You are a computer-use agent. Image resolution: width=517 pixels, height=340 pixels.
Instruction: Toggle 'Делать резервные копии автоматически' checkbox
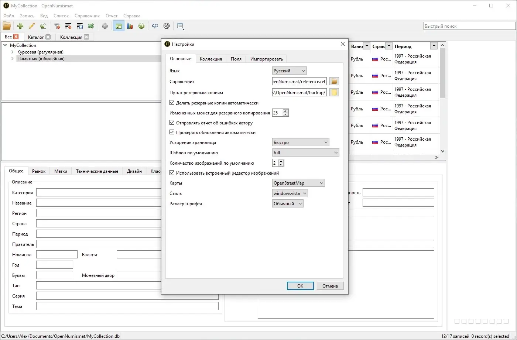coord(172,103)
